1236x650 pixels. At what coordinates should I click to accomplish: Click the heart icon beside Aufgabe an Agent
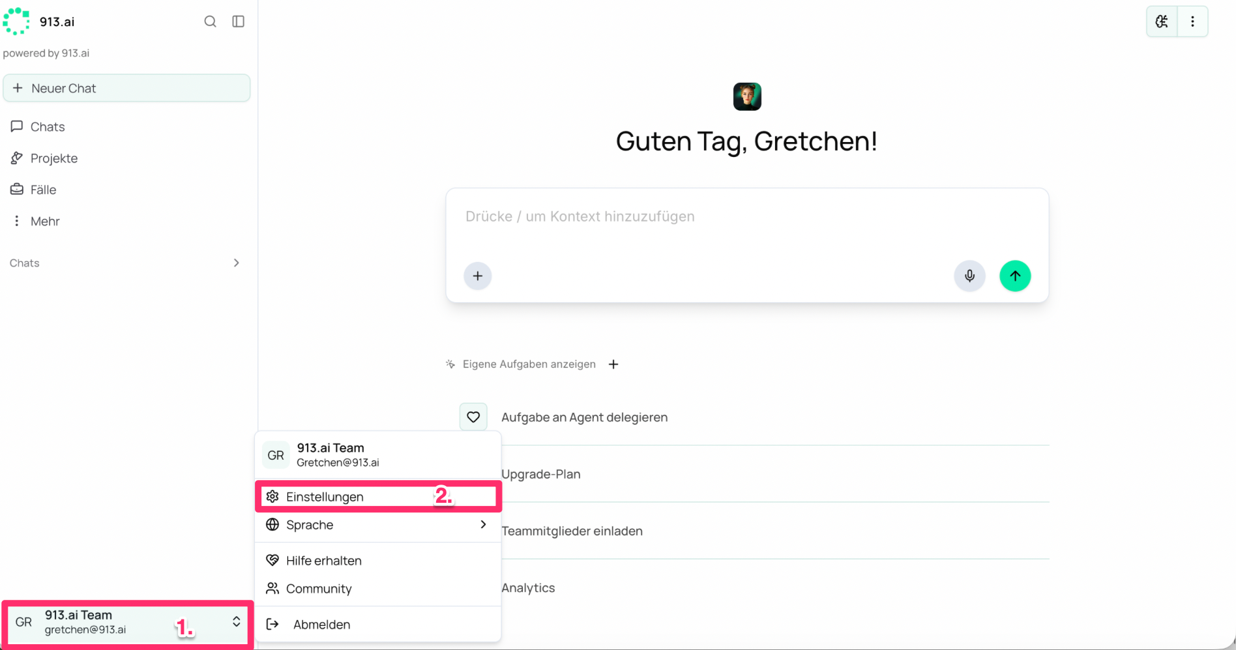click(x=473, y=417)
